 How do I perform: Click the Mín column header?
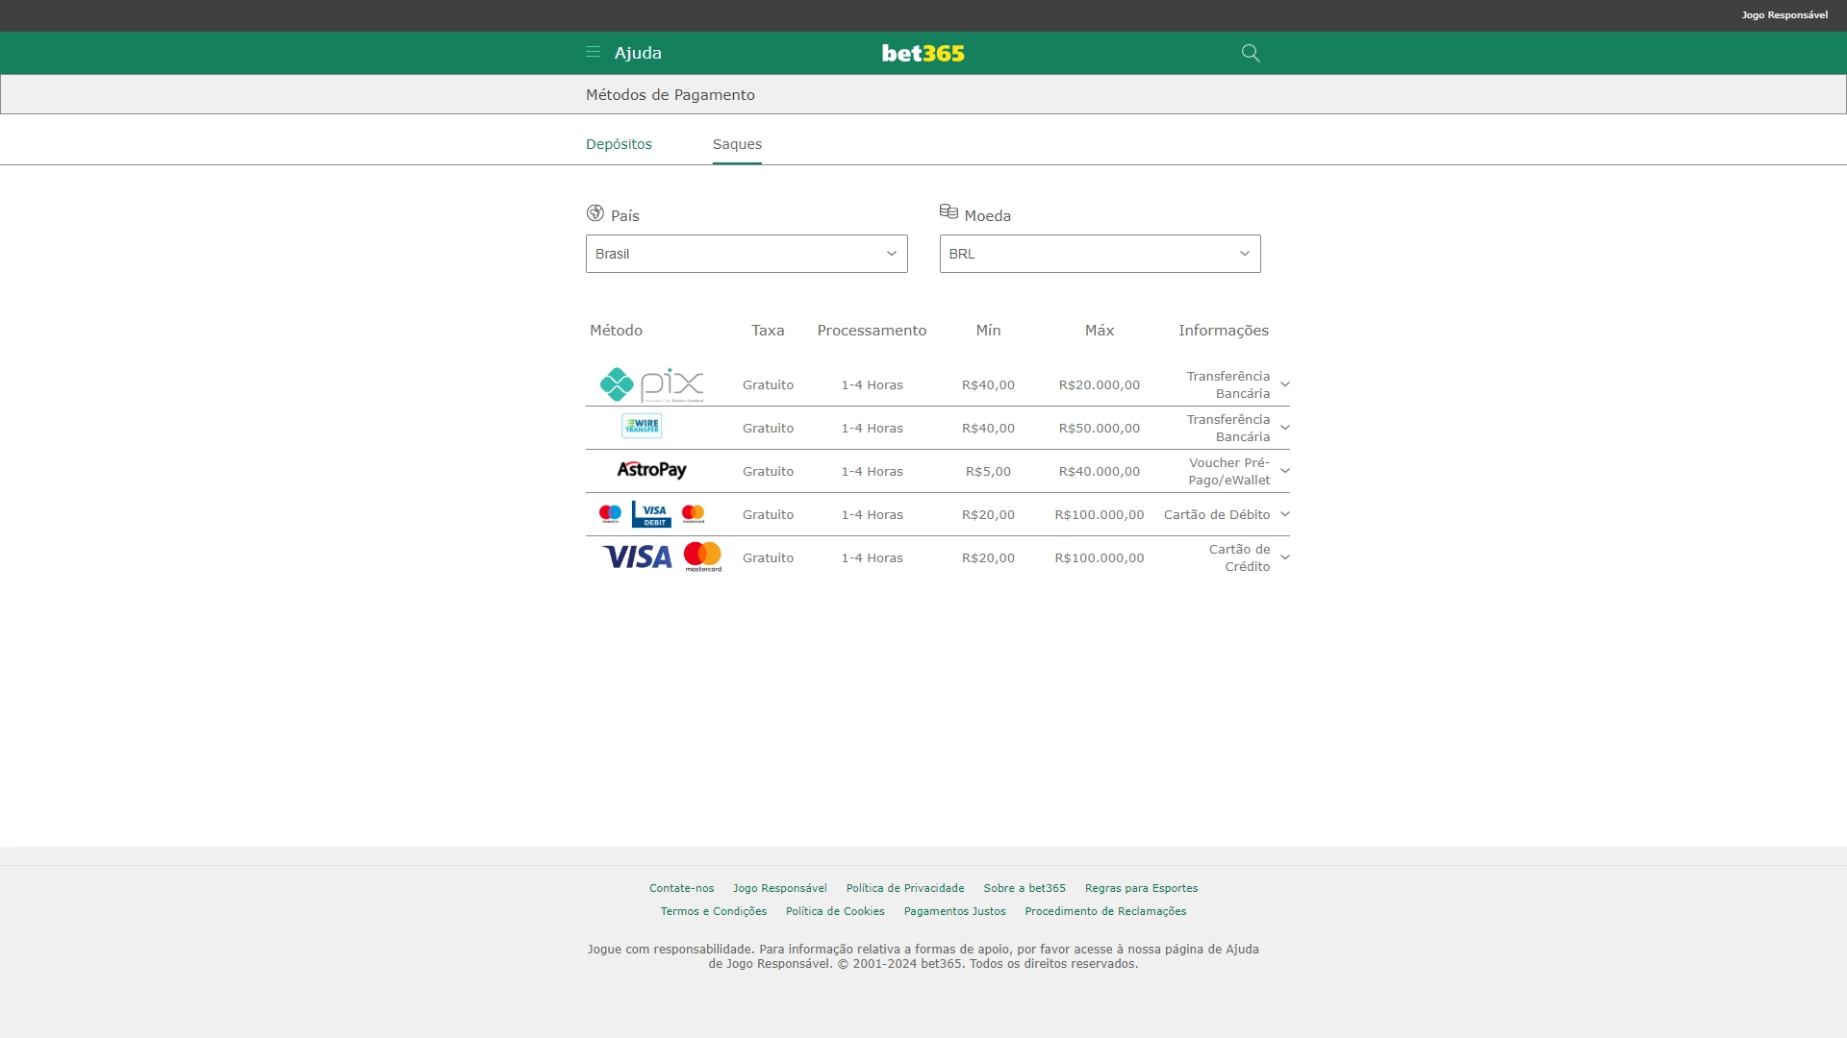[988, 331]
